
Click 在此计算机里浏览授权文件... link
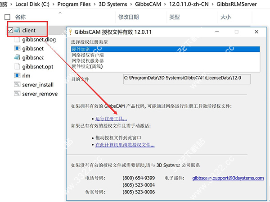point(125,145)
